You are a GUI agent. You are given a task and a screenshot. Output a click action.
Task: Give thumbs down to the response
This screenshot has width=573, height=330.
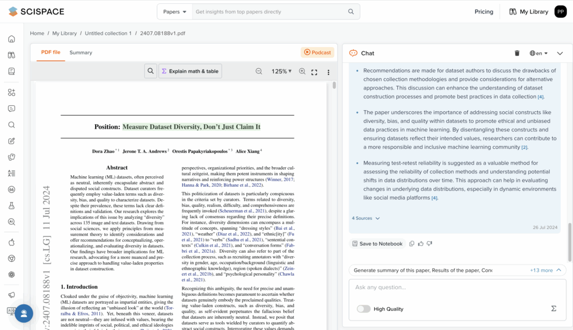click(x=429, y=244)
